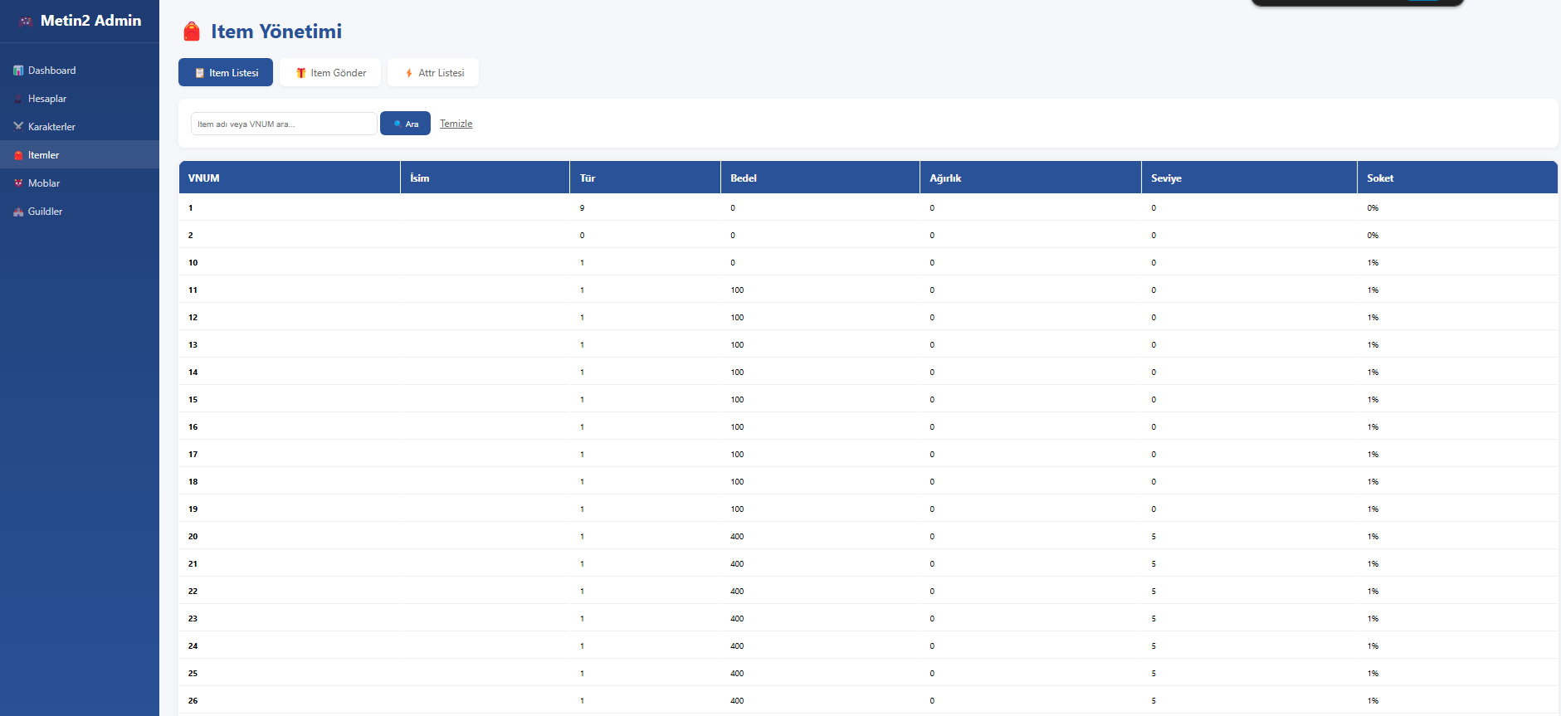
Task: Click VNUM 19 row number
Action: pyautogui.click(x=193, y=509)
